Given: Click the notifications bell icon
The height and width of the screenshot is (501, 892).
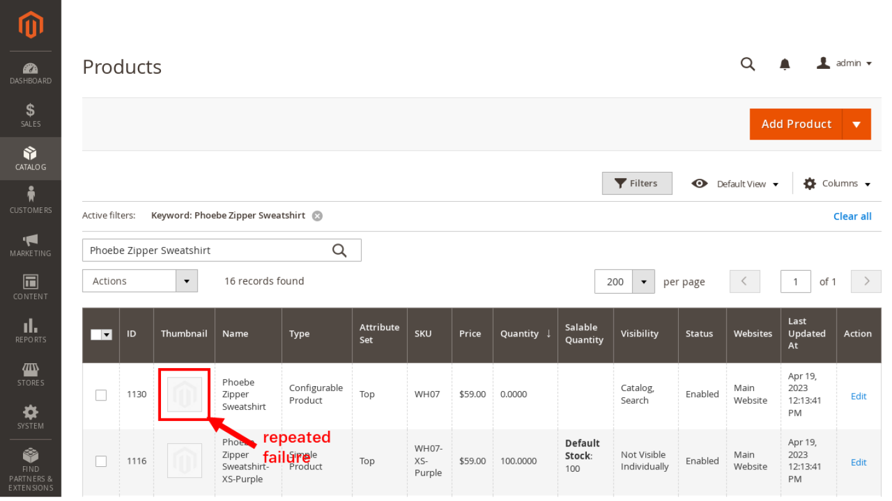Looking at the screenshot, I should [784, 64].
